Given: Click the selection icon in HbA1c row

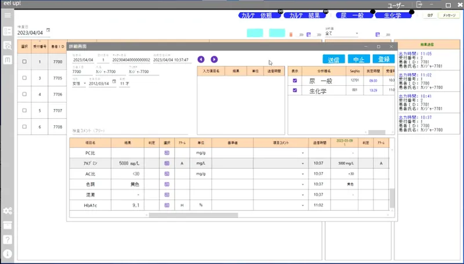Looking at the screenshot, I should coord(166,205).
